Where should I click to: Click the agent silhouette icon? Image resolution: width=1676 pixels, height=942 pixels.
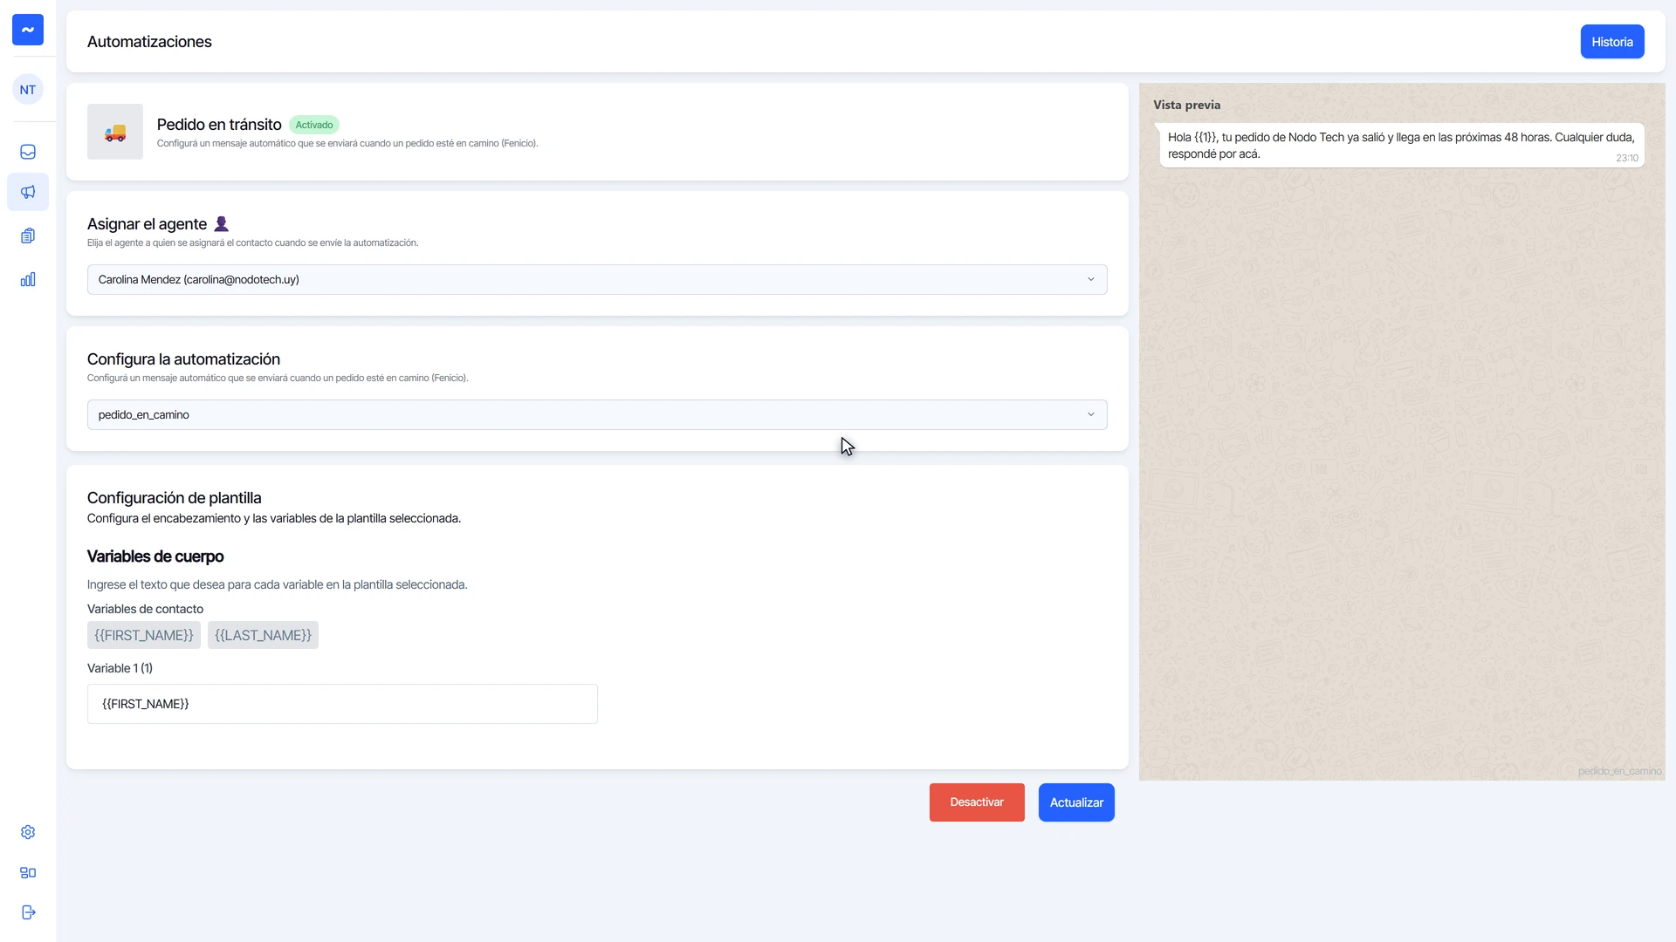tap(222, 224)
